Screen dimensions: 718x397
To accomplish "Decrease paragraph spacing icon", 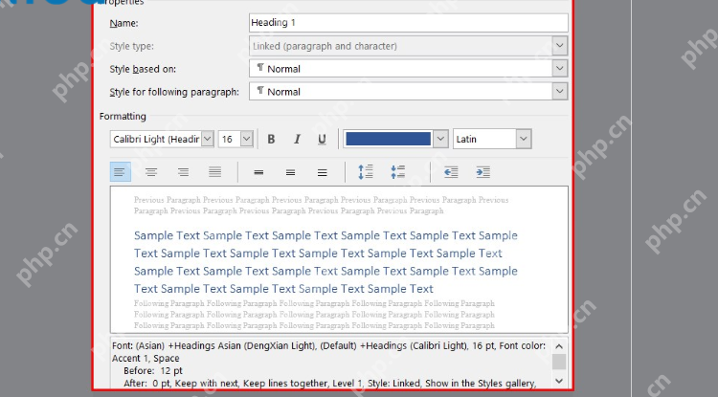I will click(397, 172).
